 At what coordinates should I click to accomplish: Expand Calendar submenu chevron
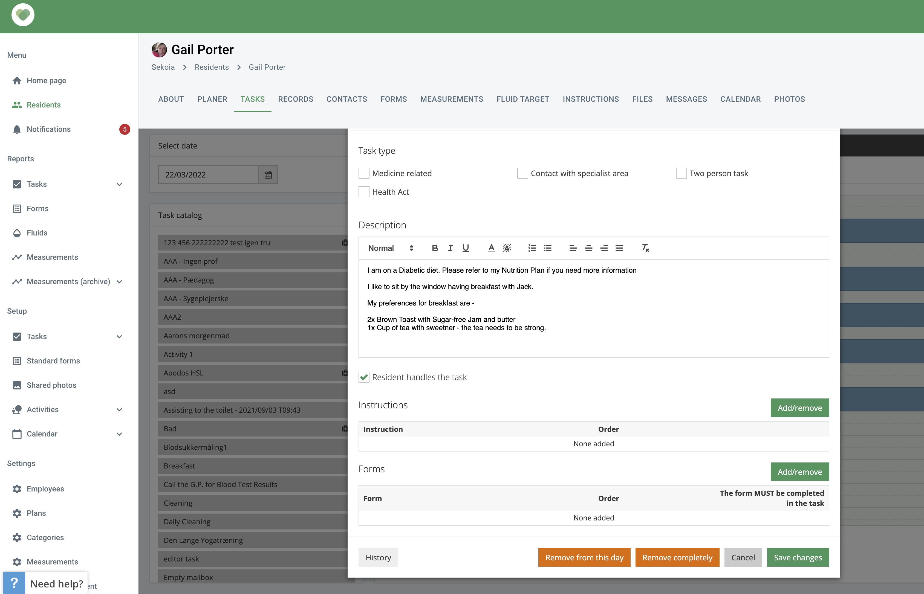pos(119,434)
